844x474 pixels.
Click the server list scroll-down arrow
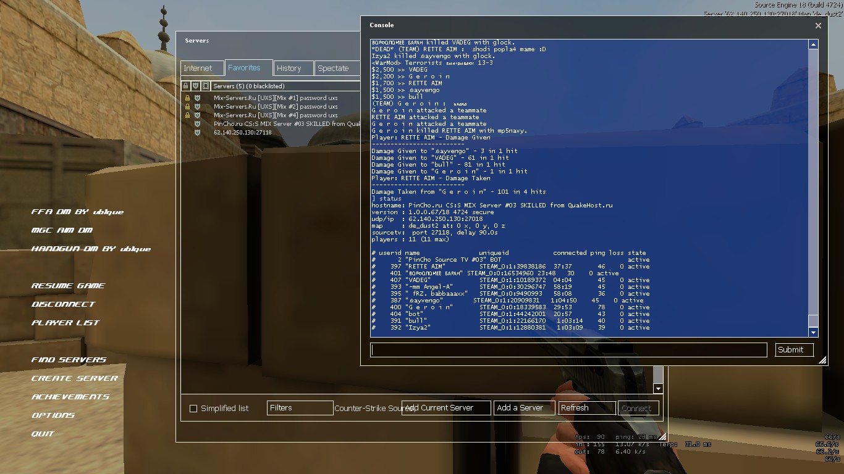tap(658, 389)
